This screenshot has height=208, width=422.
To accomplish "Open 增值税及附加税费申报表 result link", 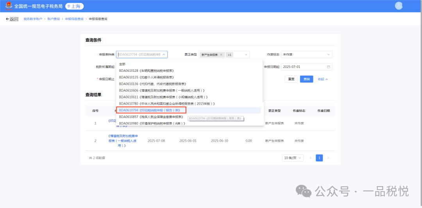I will [123, 140].
